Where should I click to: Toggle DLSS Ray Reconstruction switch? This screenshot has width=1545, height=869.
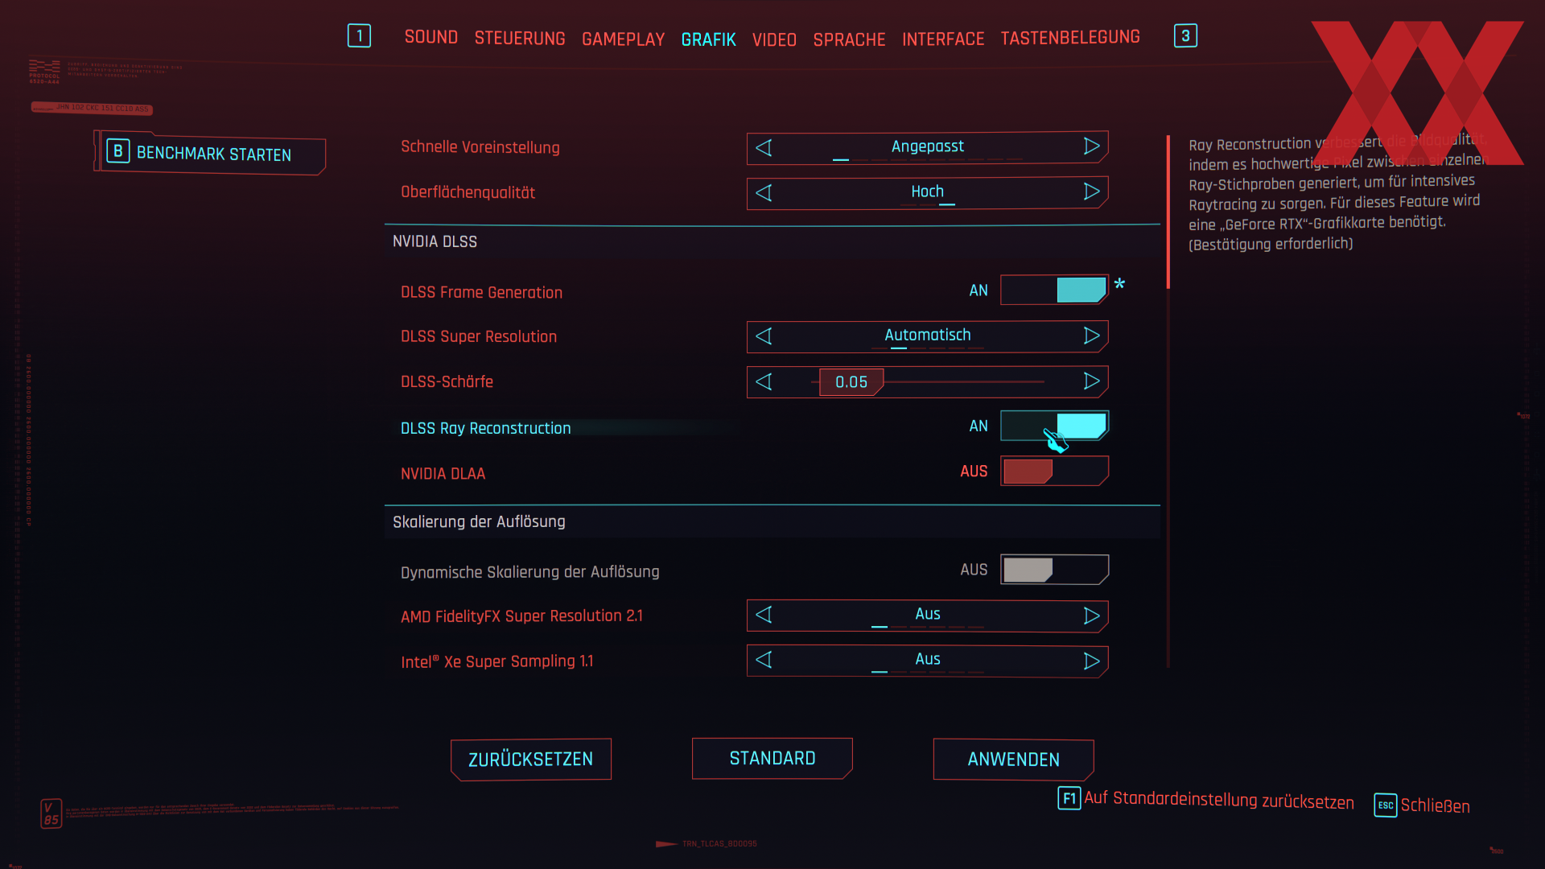[1054, 426]
